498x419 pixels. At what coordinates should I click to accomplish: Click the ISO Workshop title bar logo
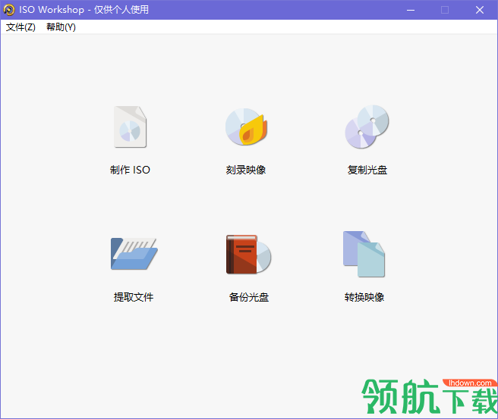pos(9,10)
